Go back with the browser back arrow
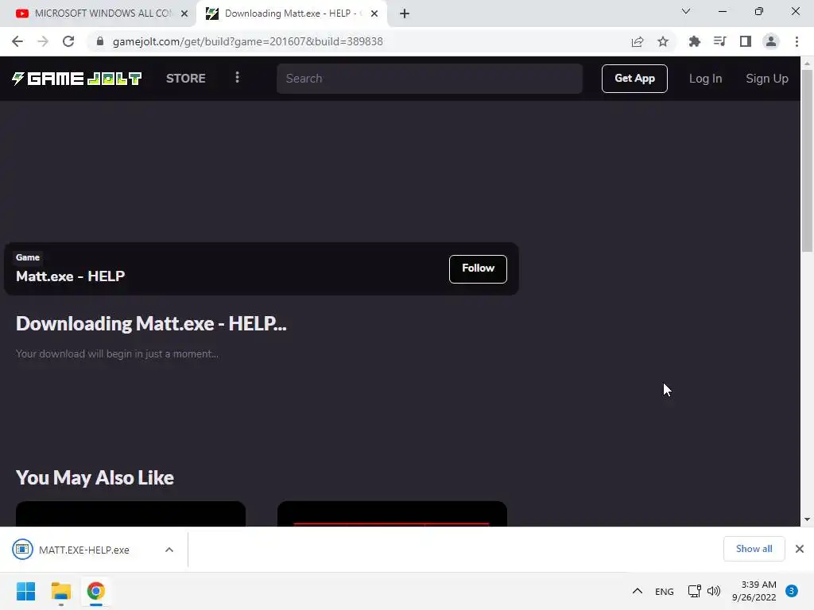 [17, 41]
